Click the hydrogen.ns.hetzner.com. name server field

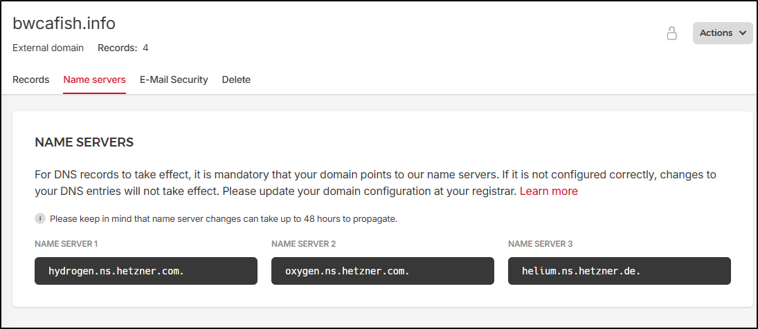point(146,271)
